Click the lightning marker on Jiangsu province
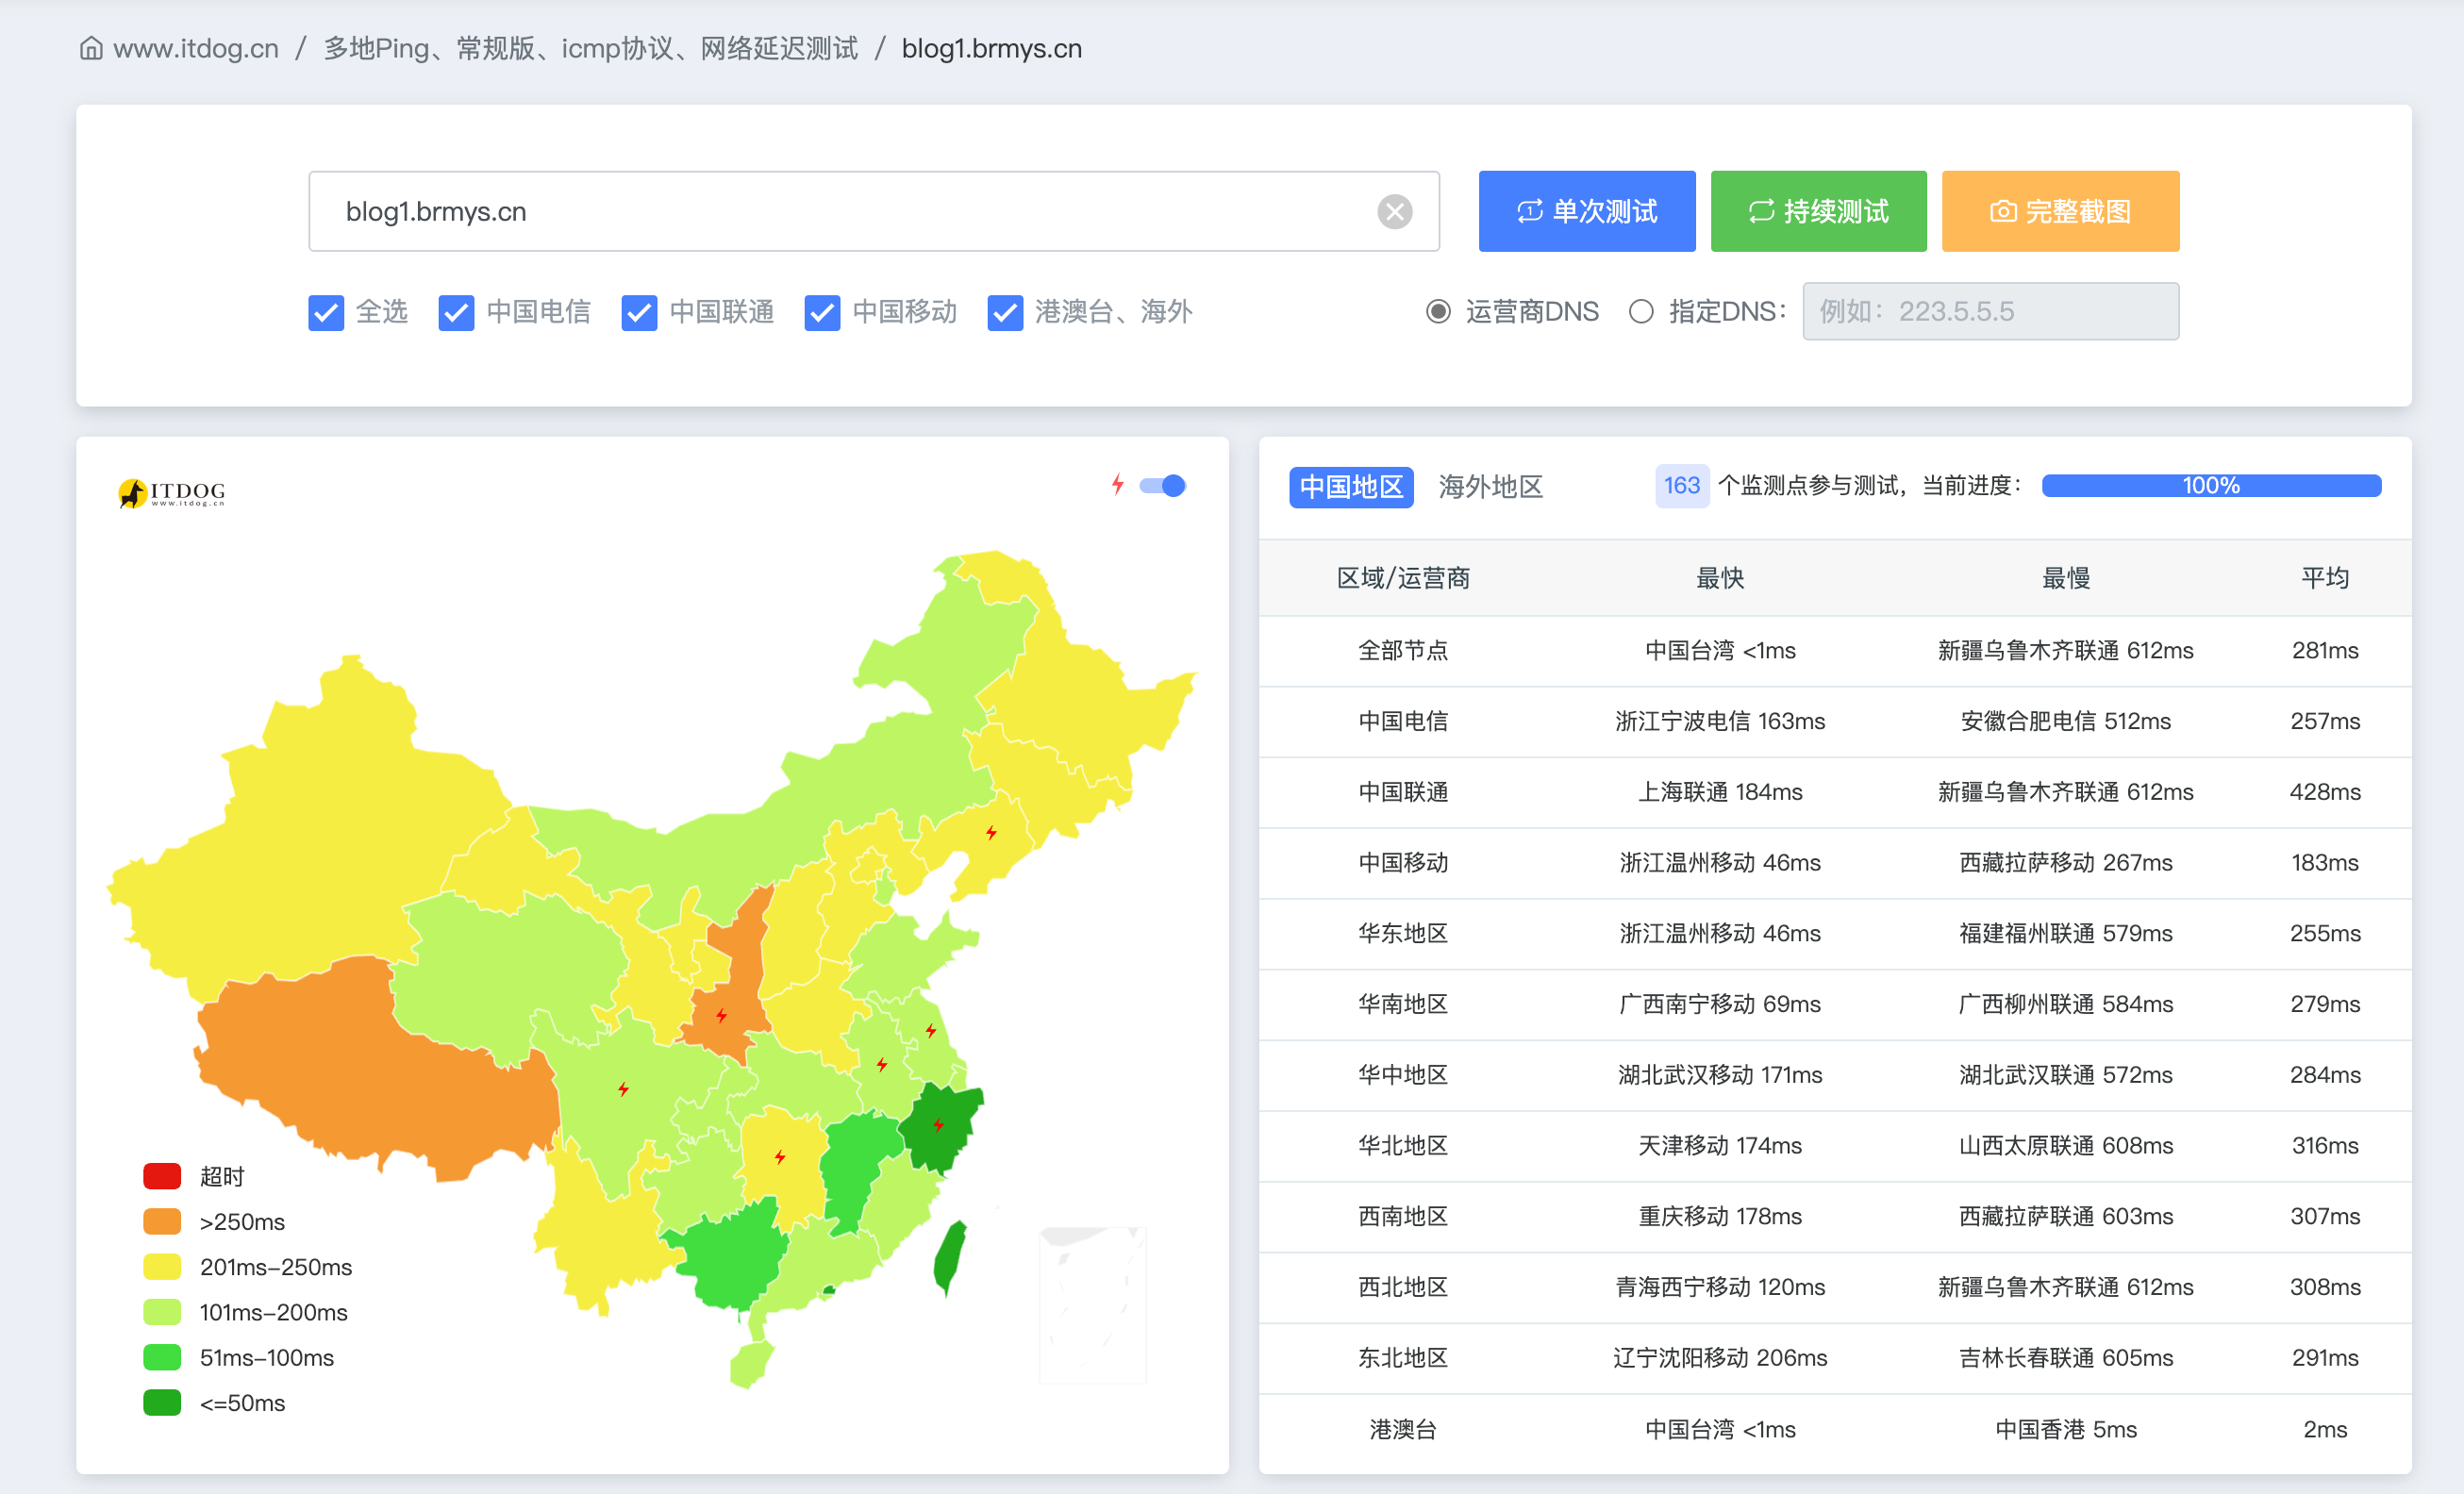 pyautogui.click(x=931, y=1030)
